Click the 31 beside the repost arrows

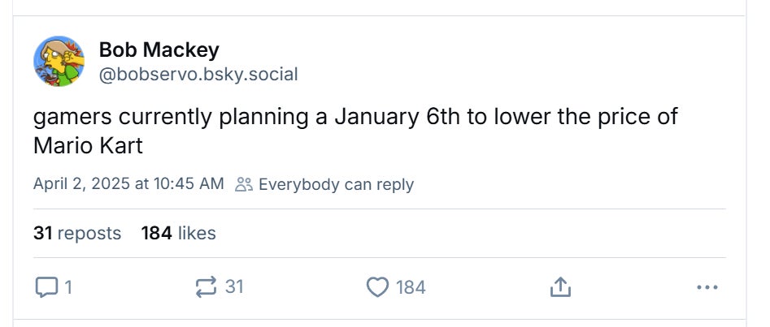pyautogui.click(x=234, y=286)
